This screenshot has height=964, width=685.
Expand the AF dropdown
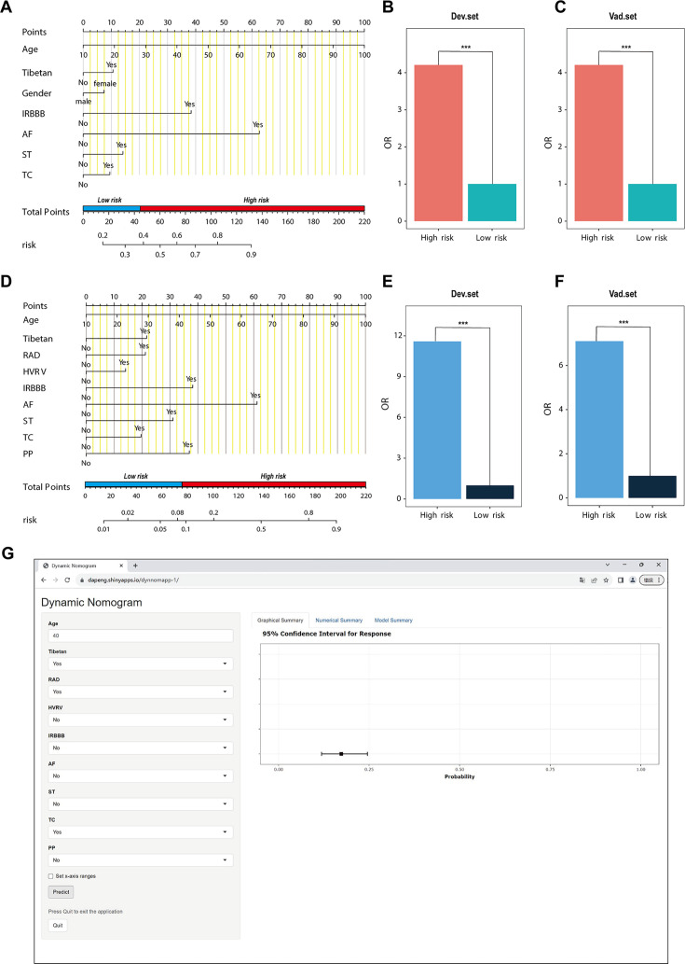pyautogui.click(x=141, y=775)
